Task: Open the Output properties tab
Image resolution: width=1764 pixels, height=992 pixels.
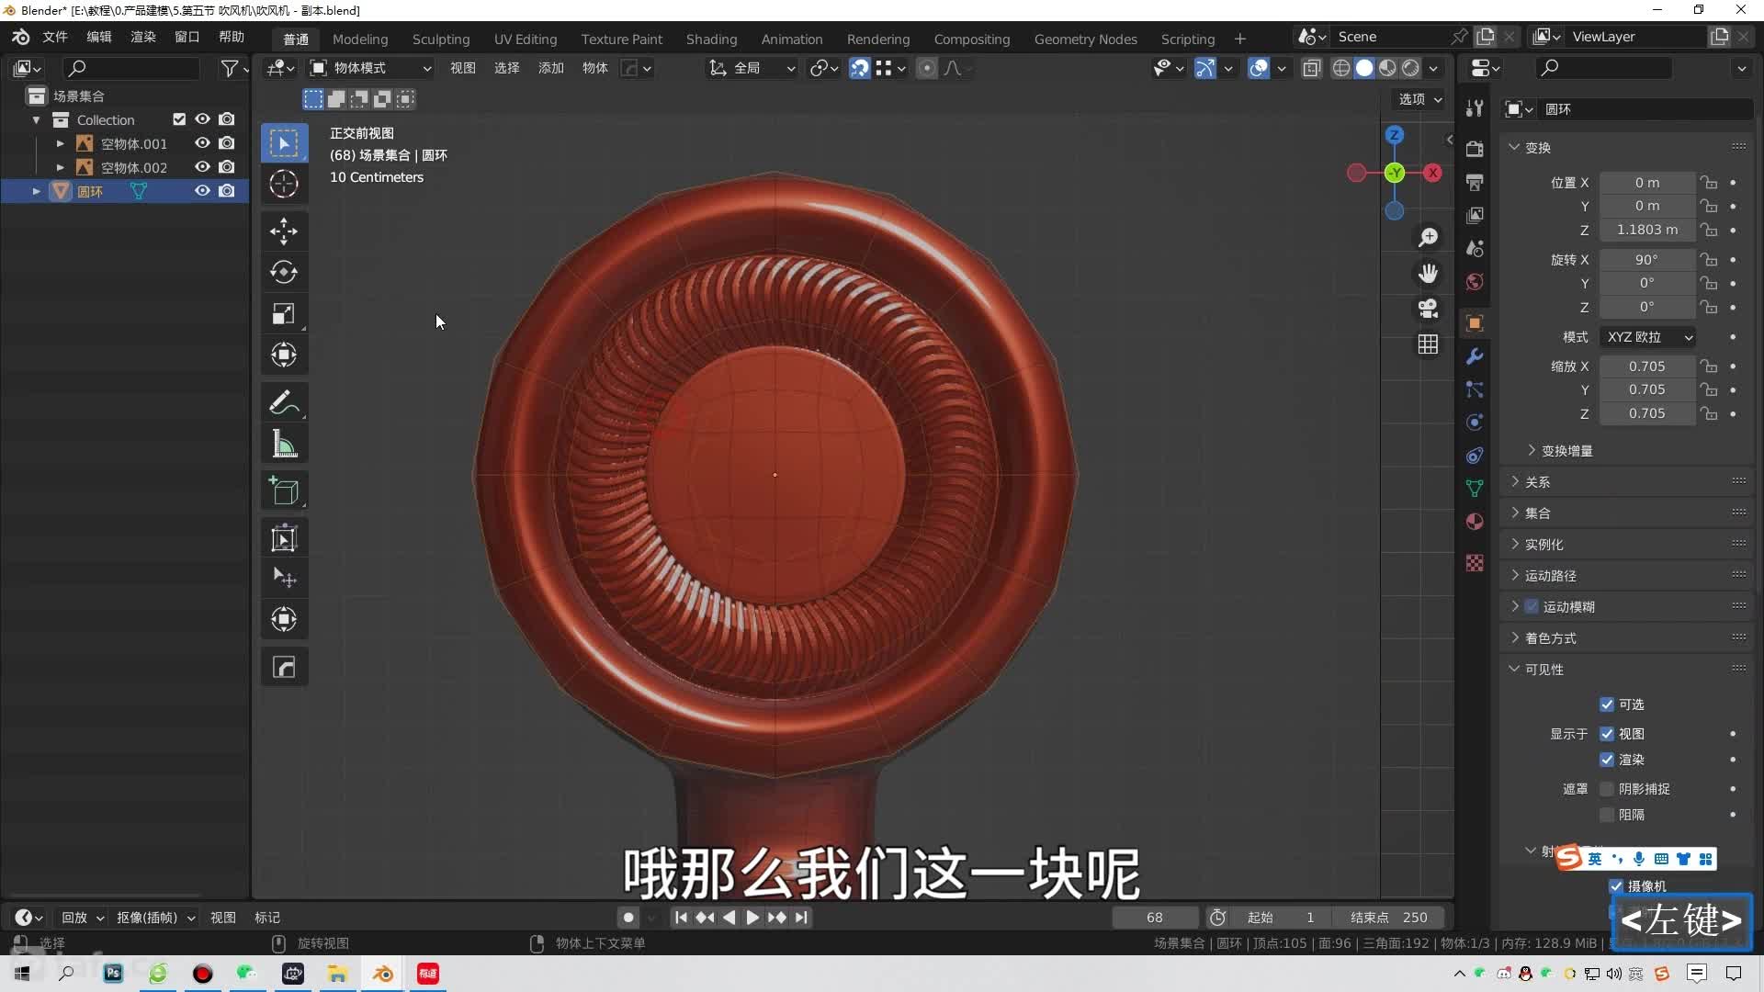Action: (1475, 182)
